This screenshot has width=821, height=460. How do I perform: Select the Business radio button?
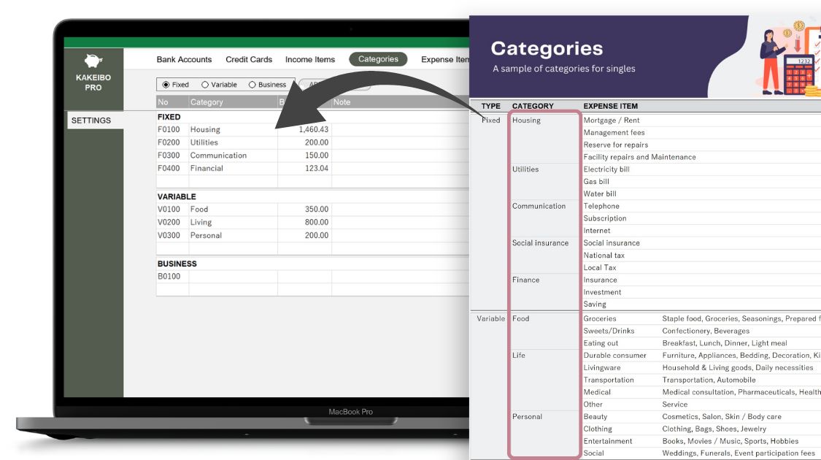click(x=253, y=85)
